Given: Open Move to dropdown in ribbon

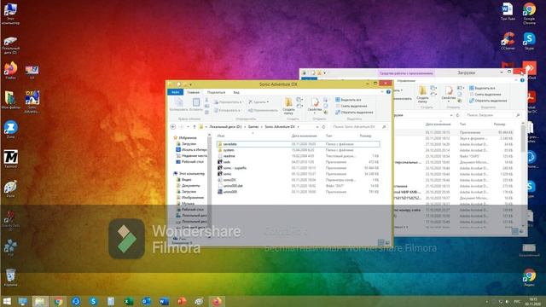Looking at the screenshot, I should (x=229, y=102).
